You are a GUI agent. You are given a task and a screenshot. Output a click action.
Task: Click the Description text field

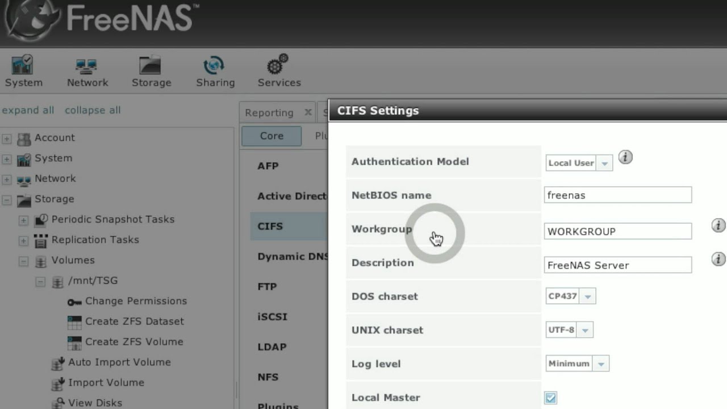(617, 265)
